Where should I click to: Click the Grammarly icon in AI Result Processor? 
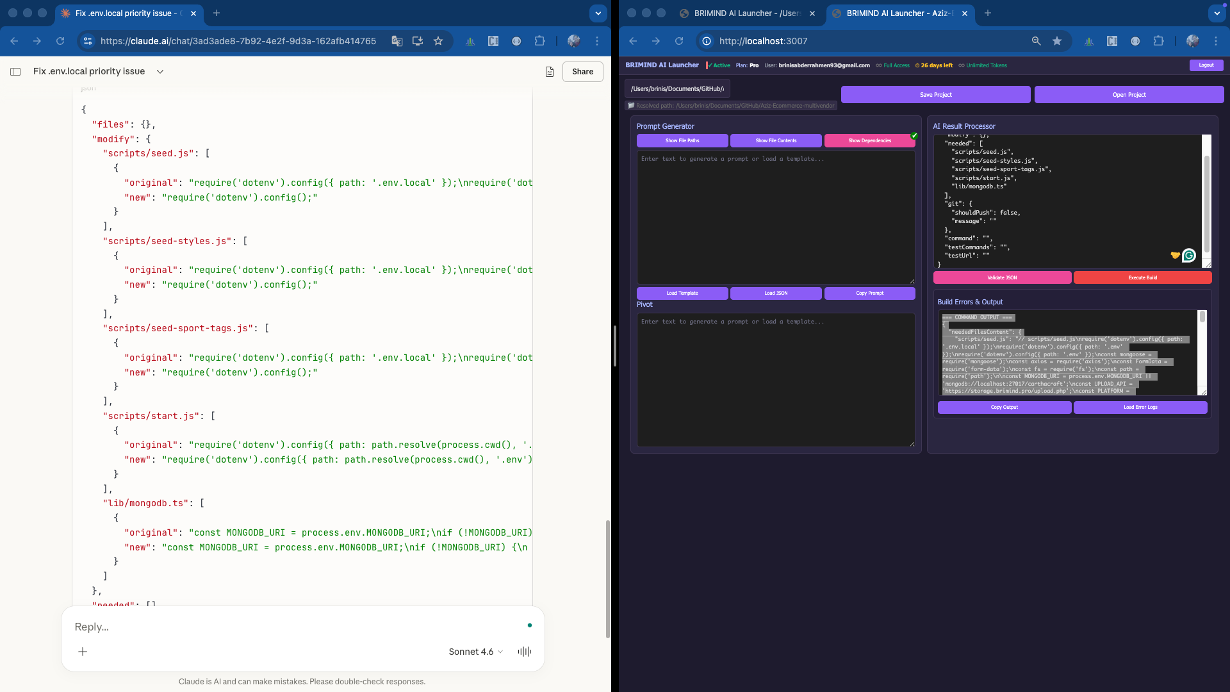(x=1189, y=255)
